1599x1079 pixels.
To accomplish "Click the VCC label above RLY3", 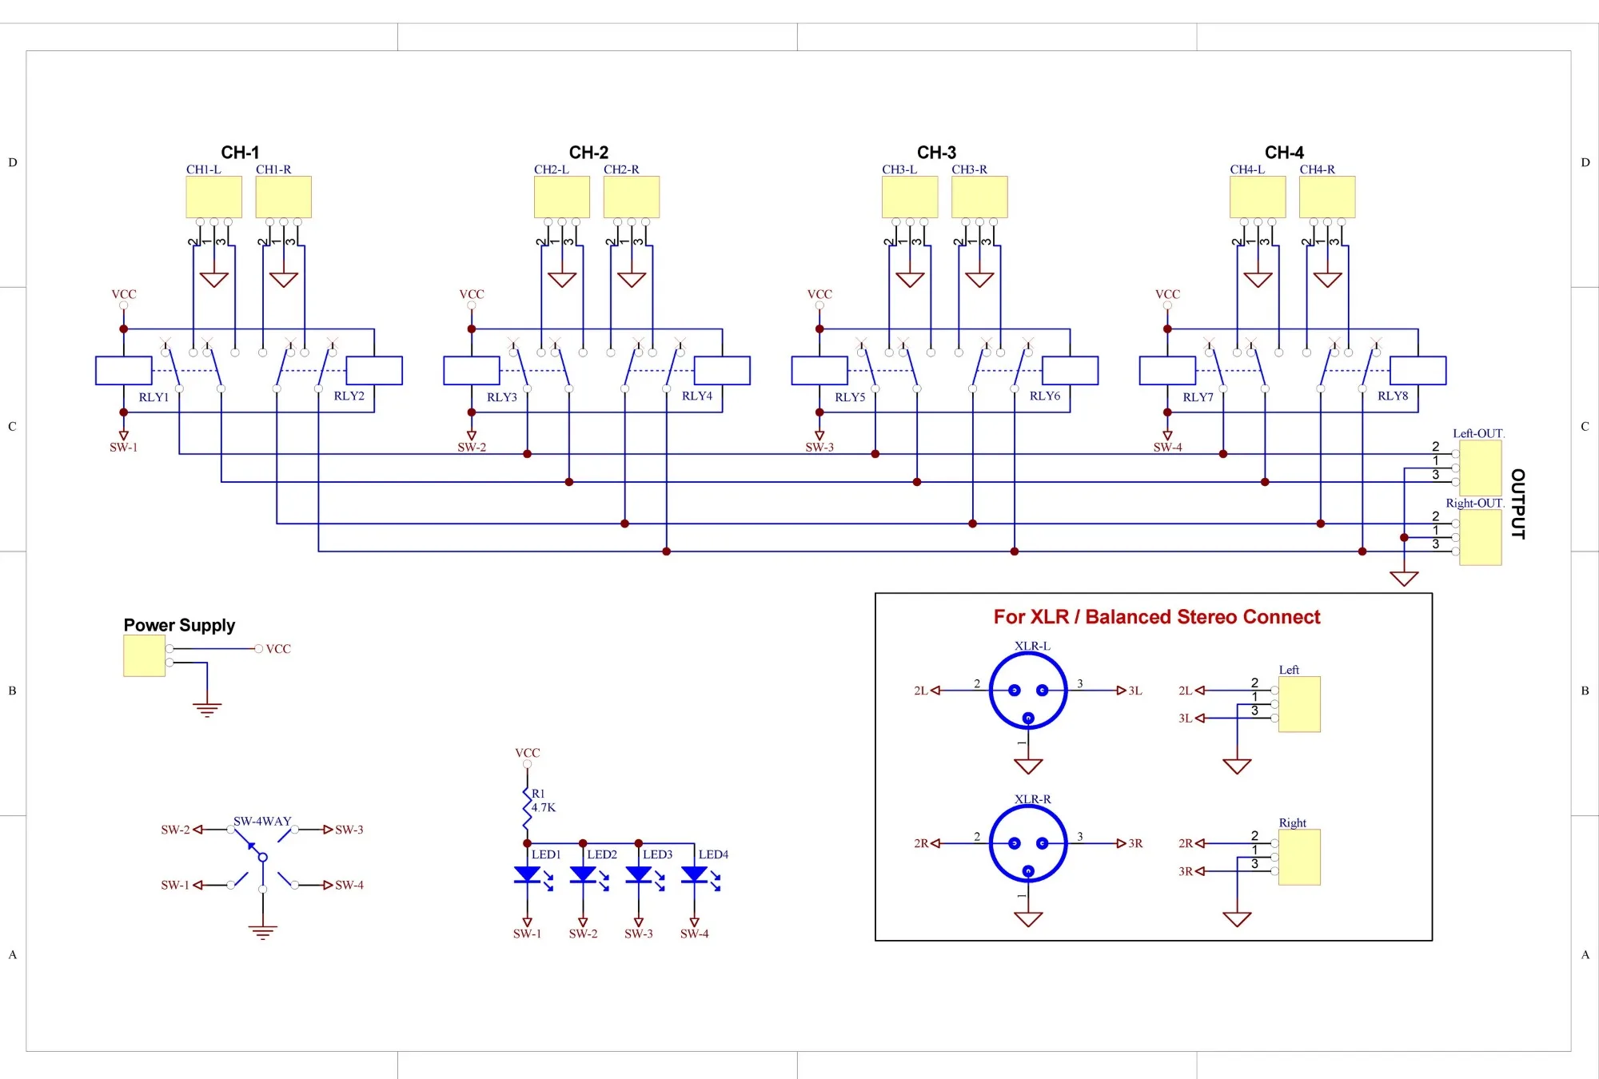I will [472, 294].
